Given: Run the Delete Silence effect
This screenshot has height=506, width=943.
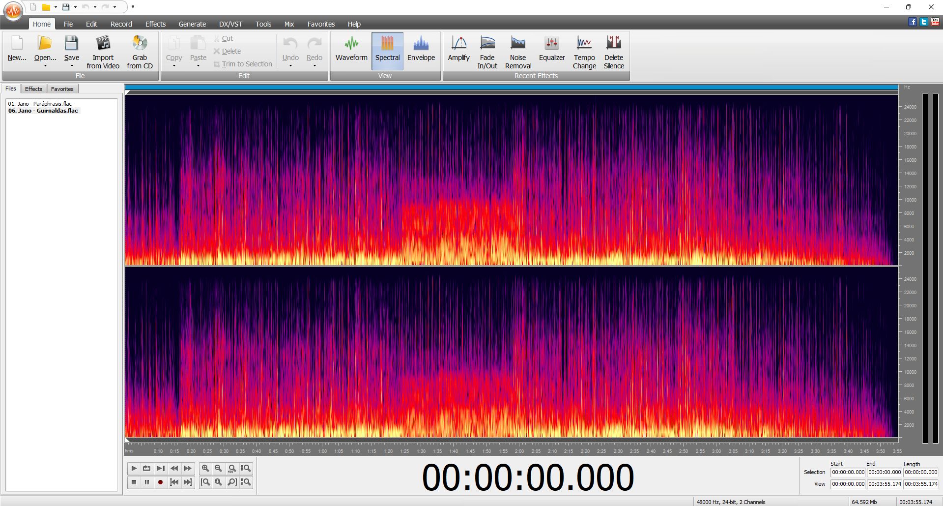Looking at the screenshot, I should (x=614, y=52).
